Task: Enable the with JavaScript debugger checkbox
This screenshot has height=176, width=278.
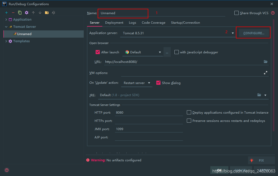Action: (176, 52)
